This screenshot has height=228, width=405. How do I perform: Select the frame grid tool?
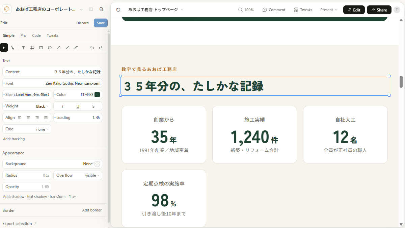(x=32, y=48)
